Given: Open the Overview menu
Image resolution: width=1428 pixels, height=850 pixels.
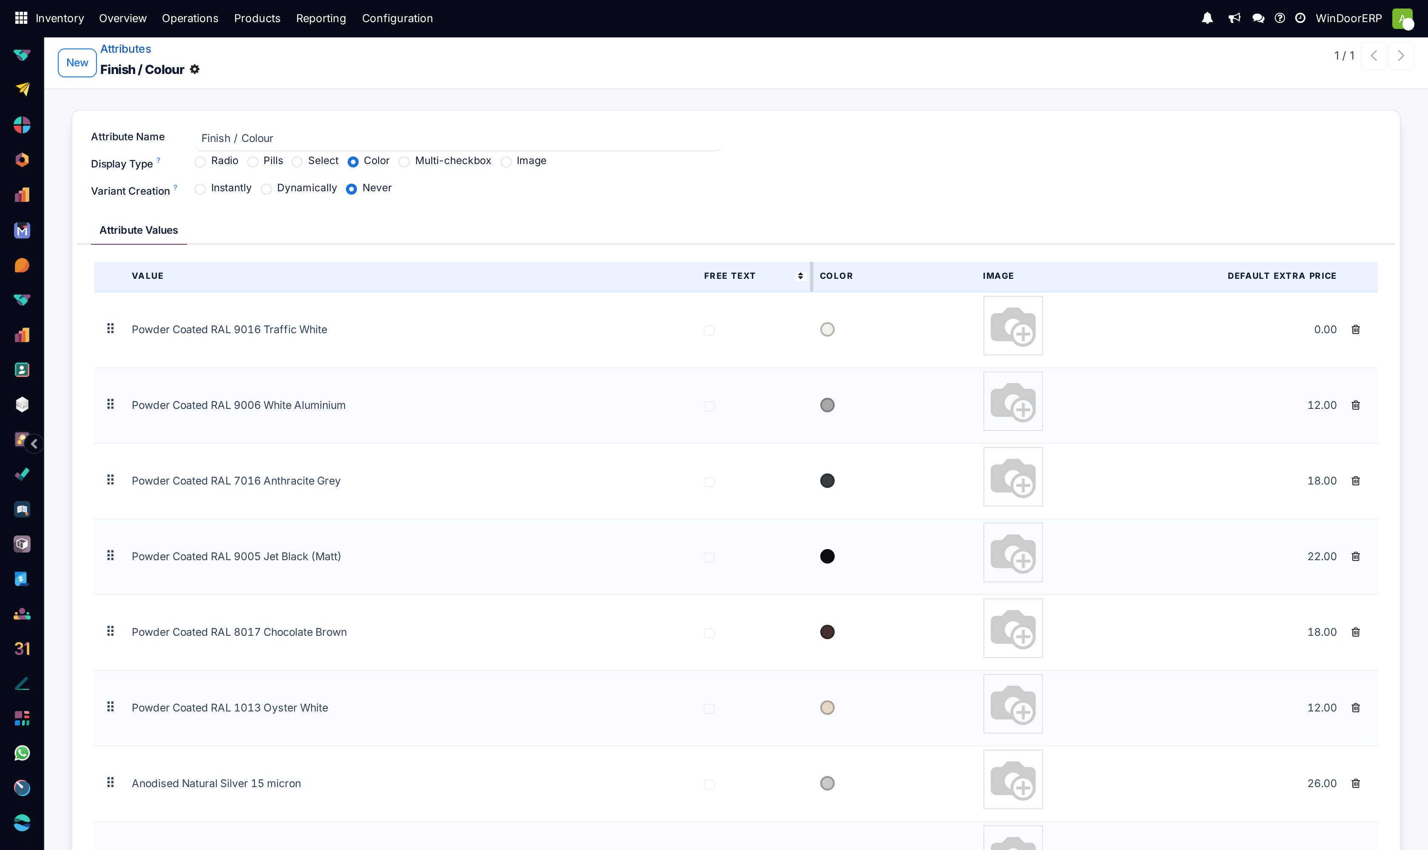Looking at the screenshot, I should pos(122,18).
